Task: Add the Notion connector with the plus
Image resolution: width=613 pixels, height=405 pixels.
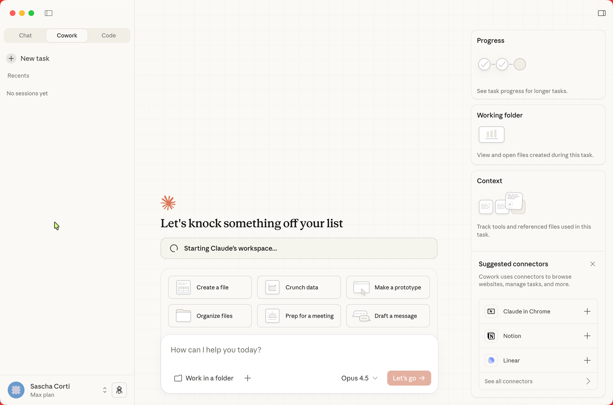Action: pyautogui.click(x=588, y=336)
